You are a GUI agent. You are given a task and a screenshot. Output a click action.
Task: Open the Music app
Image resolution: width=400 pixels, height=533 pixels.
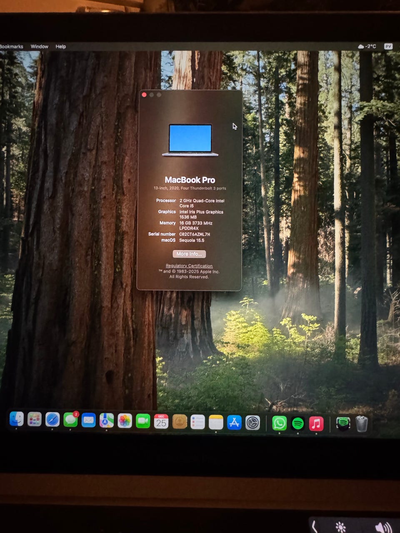coord(316,424)
